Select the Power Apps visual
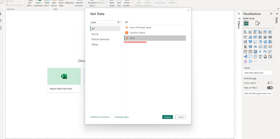The image size is (280, 139). (245, 62)
